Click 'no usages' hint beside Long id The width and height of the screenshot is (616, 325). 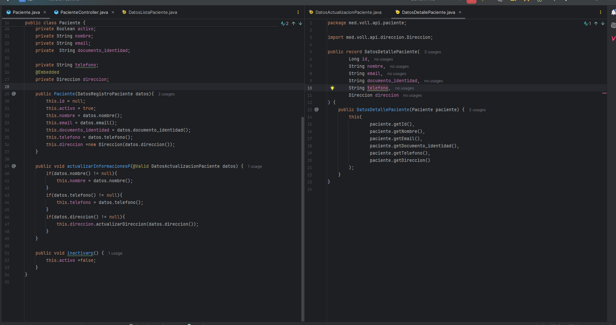(383, 59)
